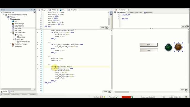This screenshot has width=190, height=107.
Task: Click the Visualization Manager icon
Action: (13, 44)
